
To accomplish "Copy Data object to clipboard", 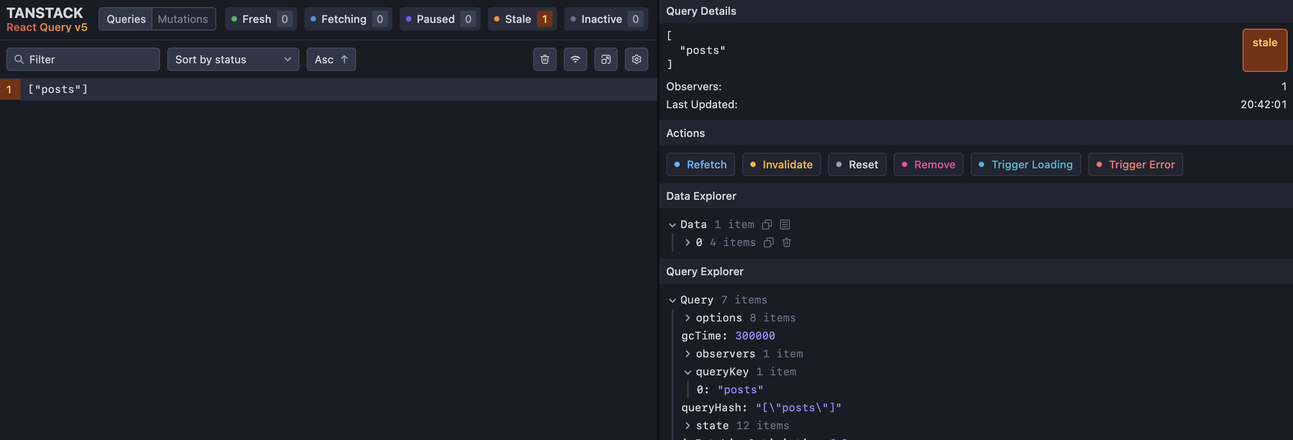I will click(x=767, y=224).
